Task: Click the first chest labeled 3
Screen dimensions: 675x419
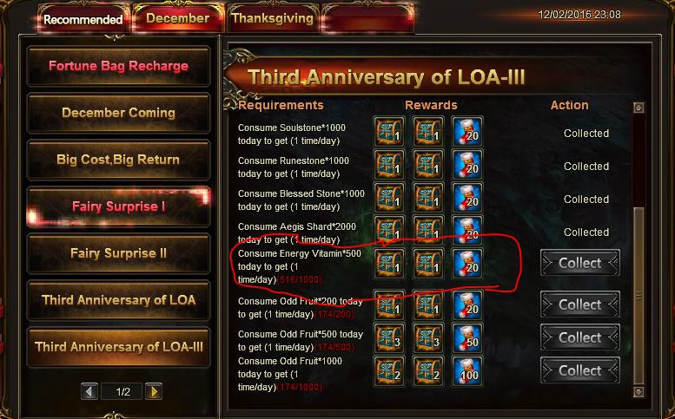Action: pyautogui.click(x=389, y=337)
